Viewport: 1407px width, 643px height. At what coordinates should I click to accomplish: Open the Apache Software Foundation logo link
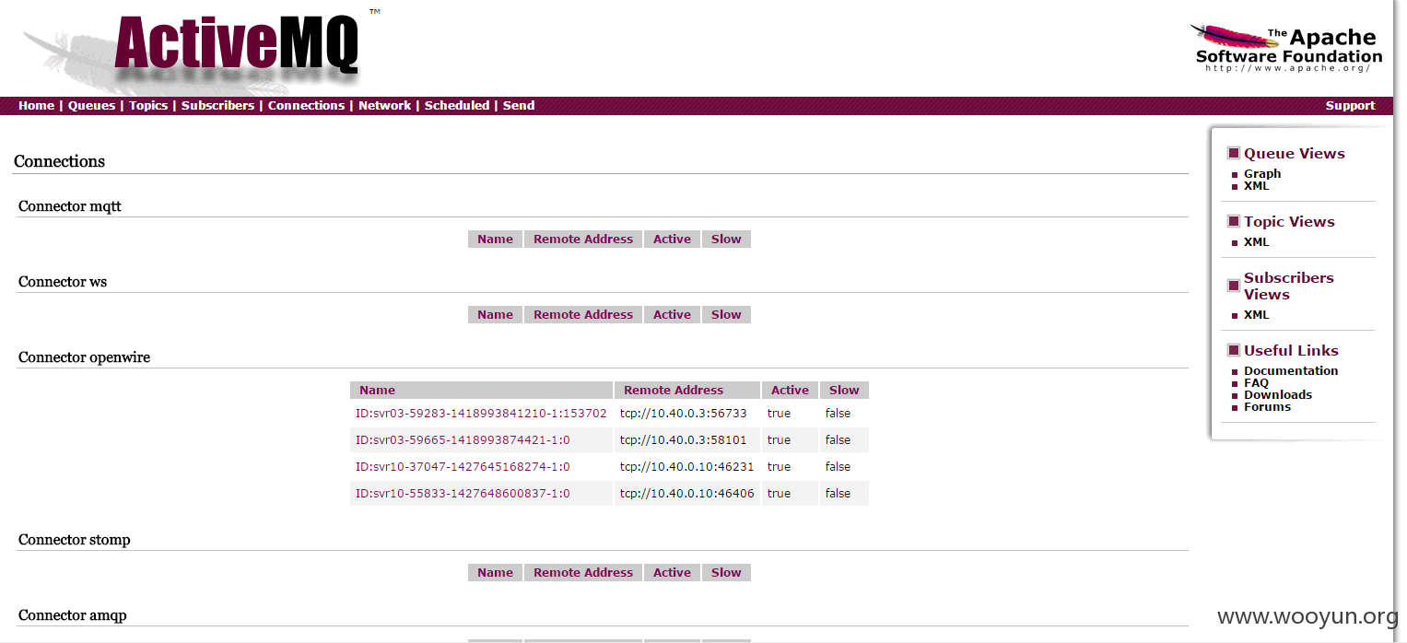coord(1287,48)
